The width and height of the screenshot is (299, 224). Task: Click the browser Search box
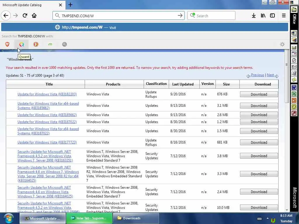tap(211, 16)
